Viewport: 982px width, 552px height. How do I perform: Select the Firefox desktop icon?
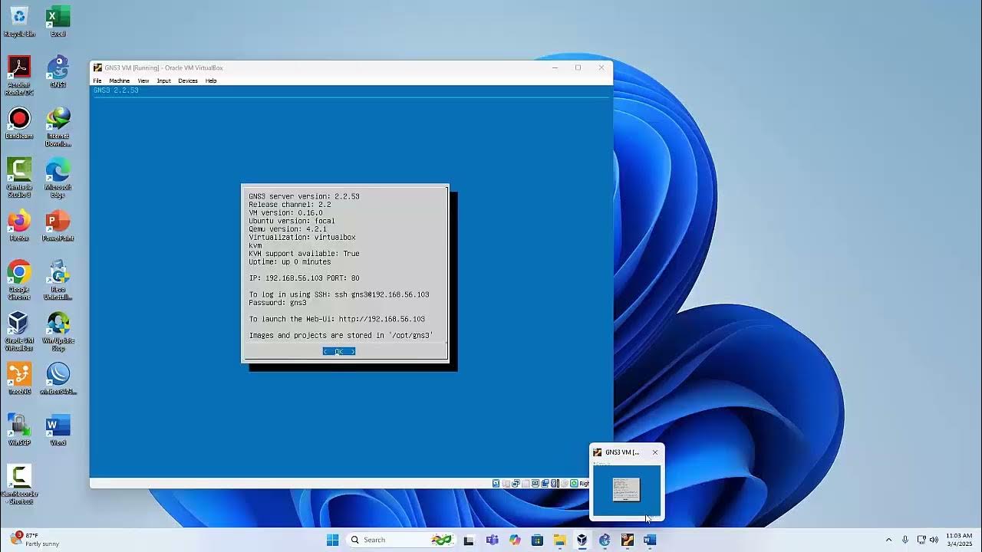click(19, 225)
